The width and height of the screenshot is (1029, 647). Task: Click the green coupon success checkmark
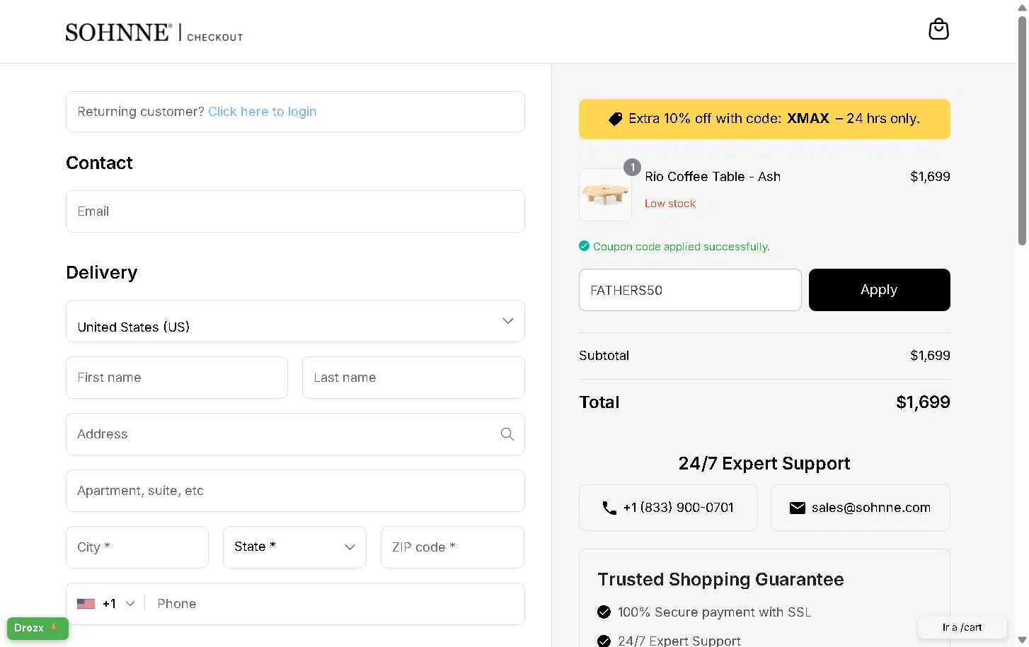click(584, 246)
